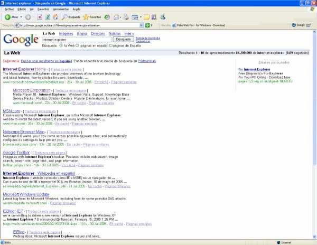Open the Edición menu
Image resolution: width=317 pixels, height=245 pixels.
pos(22,10)
